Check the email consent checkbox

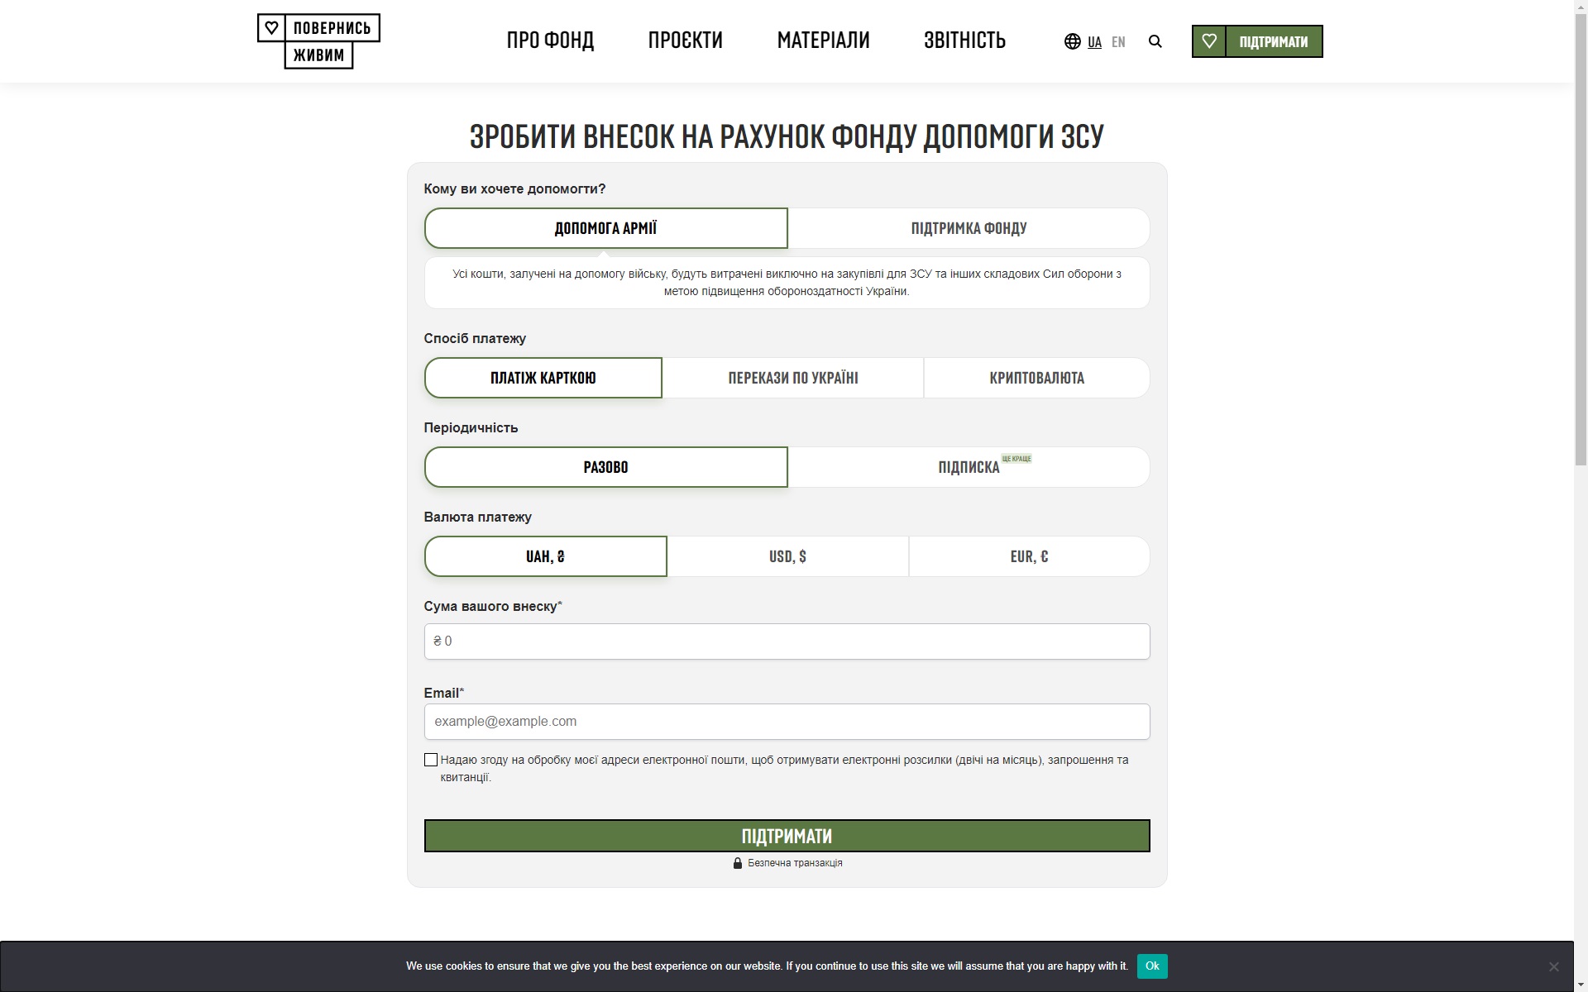431,760
